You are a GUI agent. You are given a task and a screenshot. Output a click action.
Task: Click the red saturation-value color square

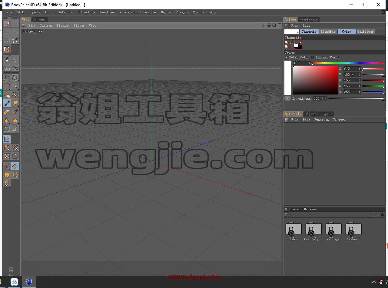pyautogui.click(x=315, y=80)
